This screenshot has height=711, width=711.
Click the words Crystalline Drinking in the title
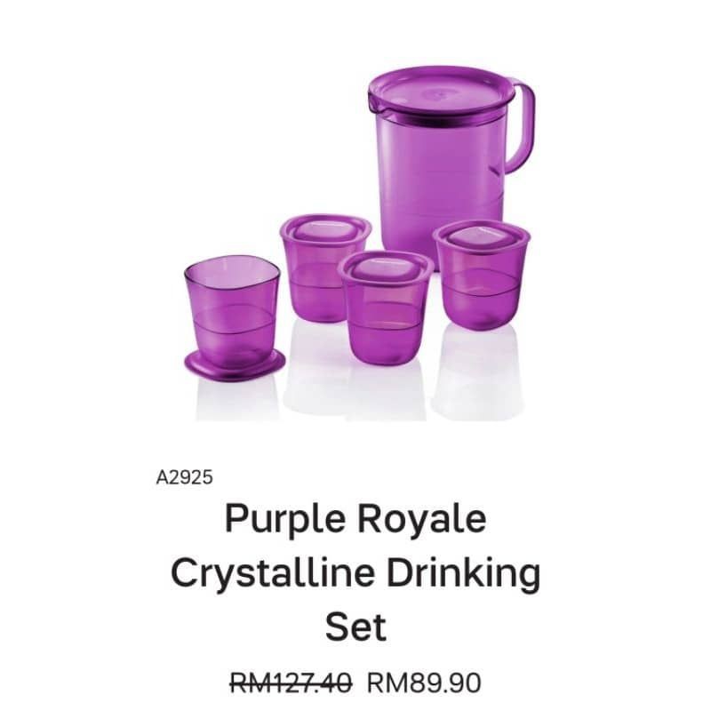355,574
